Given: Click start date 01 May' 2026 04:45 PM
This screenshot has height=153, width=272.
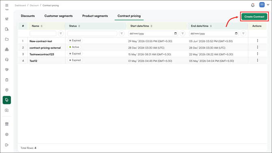Looking at the screenshot, I should pos(150,61).
